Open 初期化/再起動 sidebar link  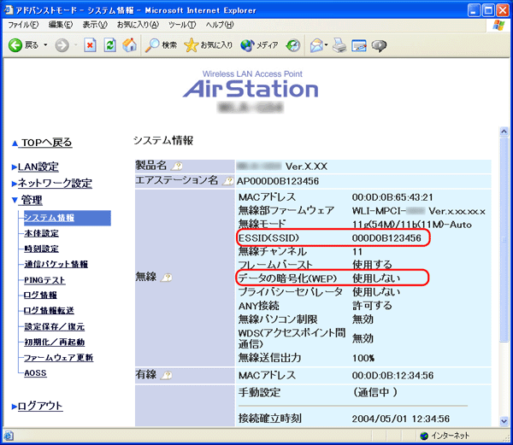55,343
